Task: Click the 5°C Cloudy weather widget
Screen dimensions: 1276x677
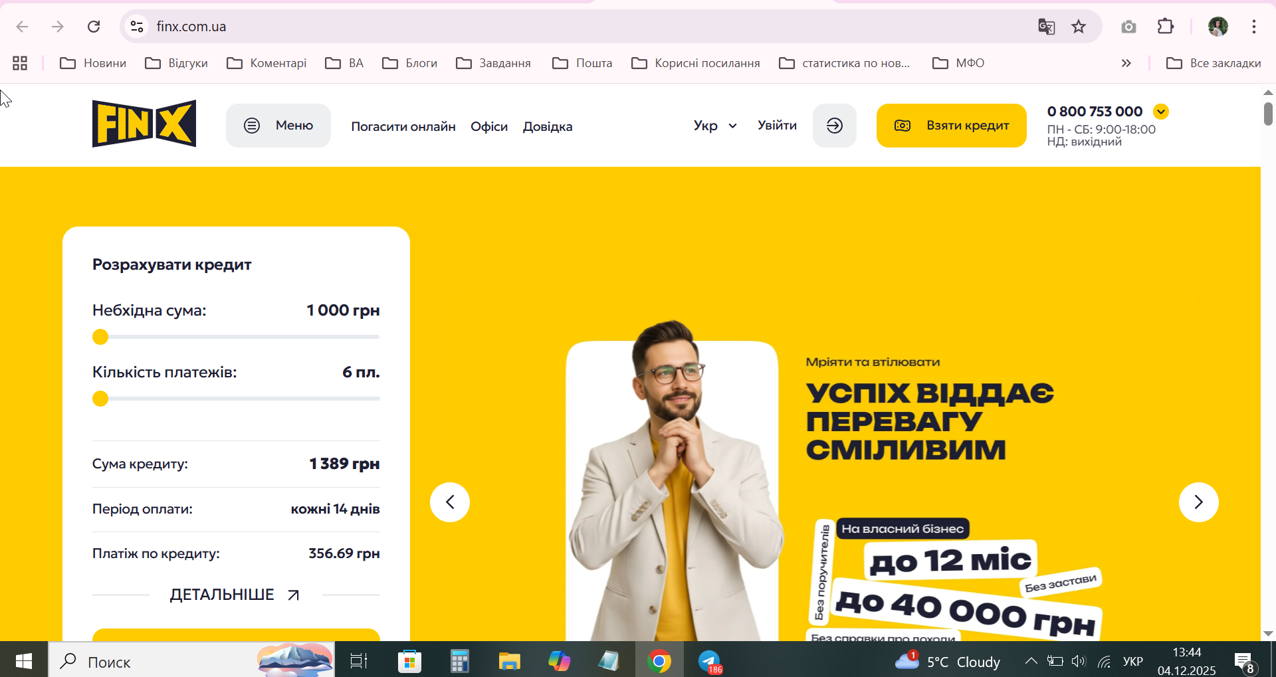Action: [947, 662]
